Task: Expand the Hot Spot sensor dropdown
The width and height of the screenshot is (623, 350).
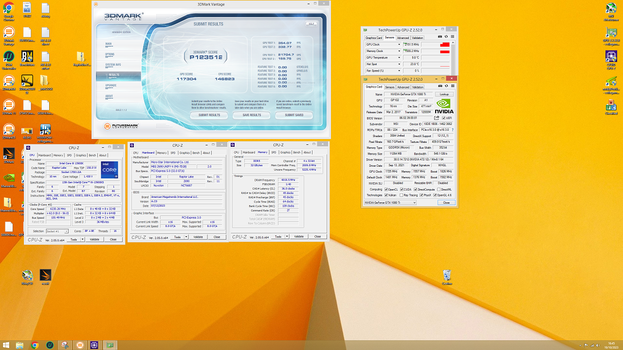Action: [x=399, y=64]
